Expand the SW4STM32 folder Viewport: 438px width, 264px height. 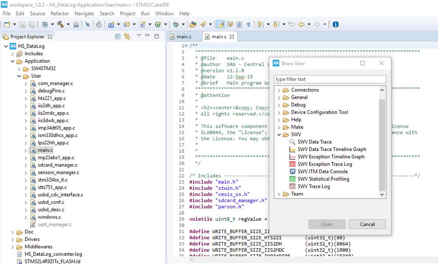point(19,68)
